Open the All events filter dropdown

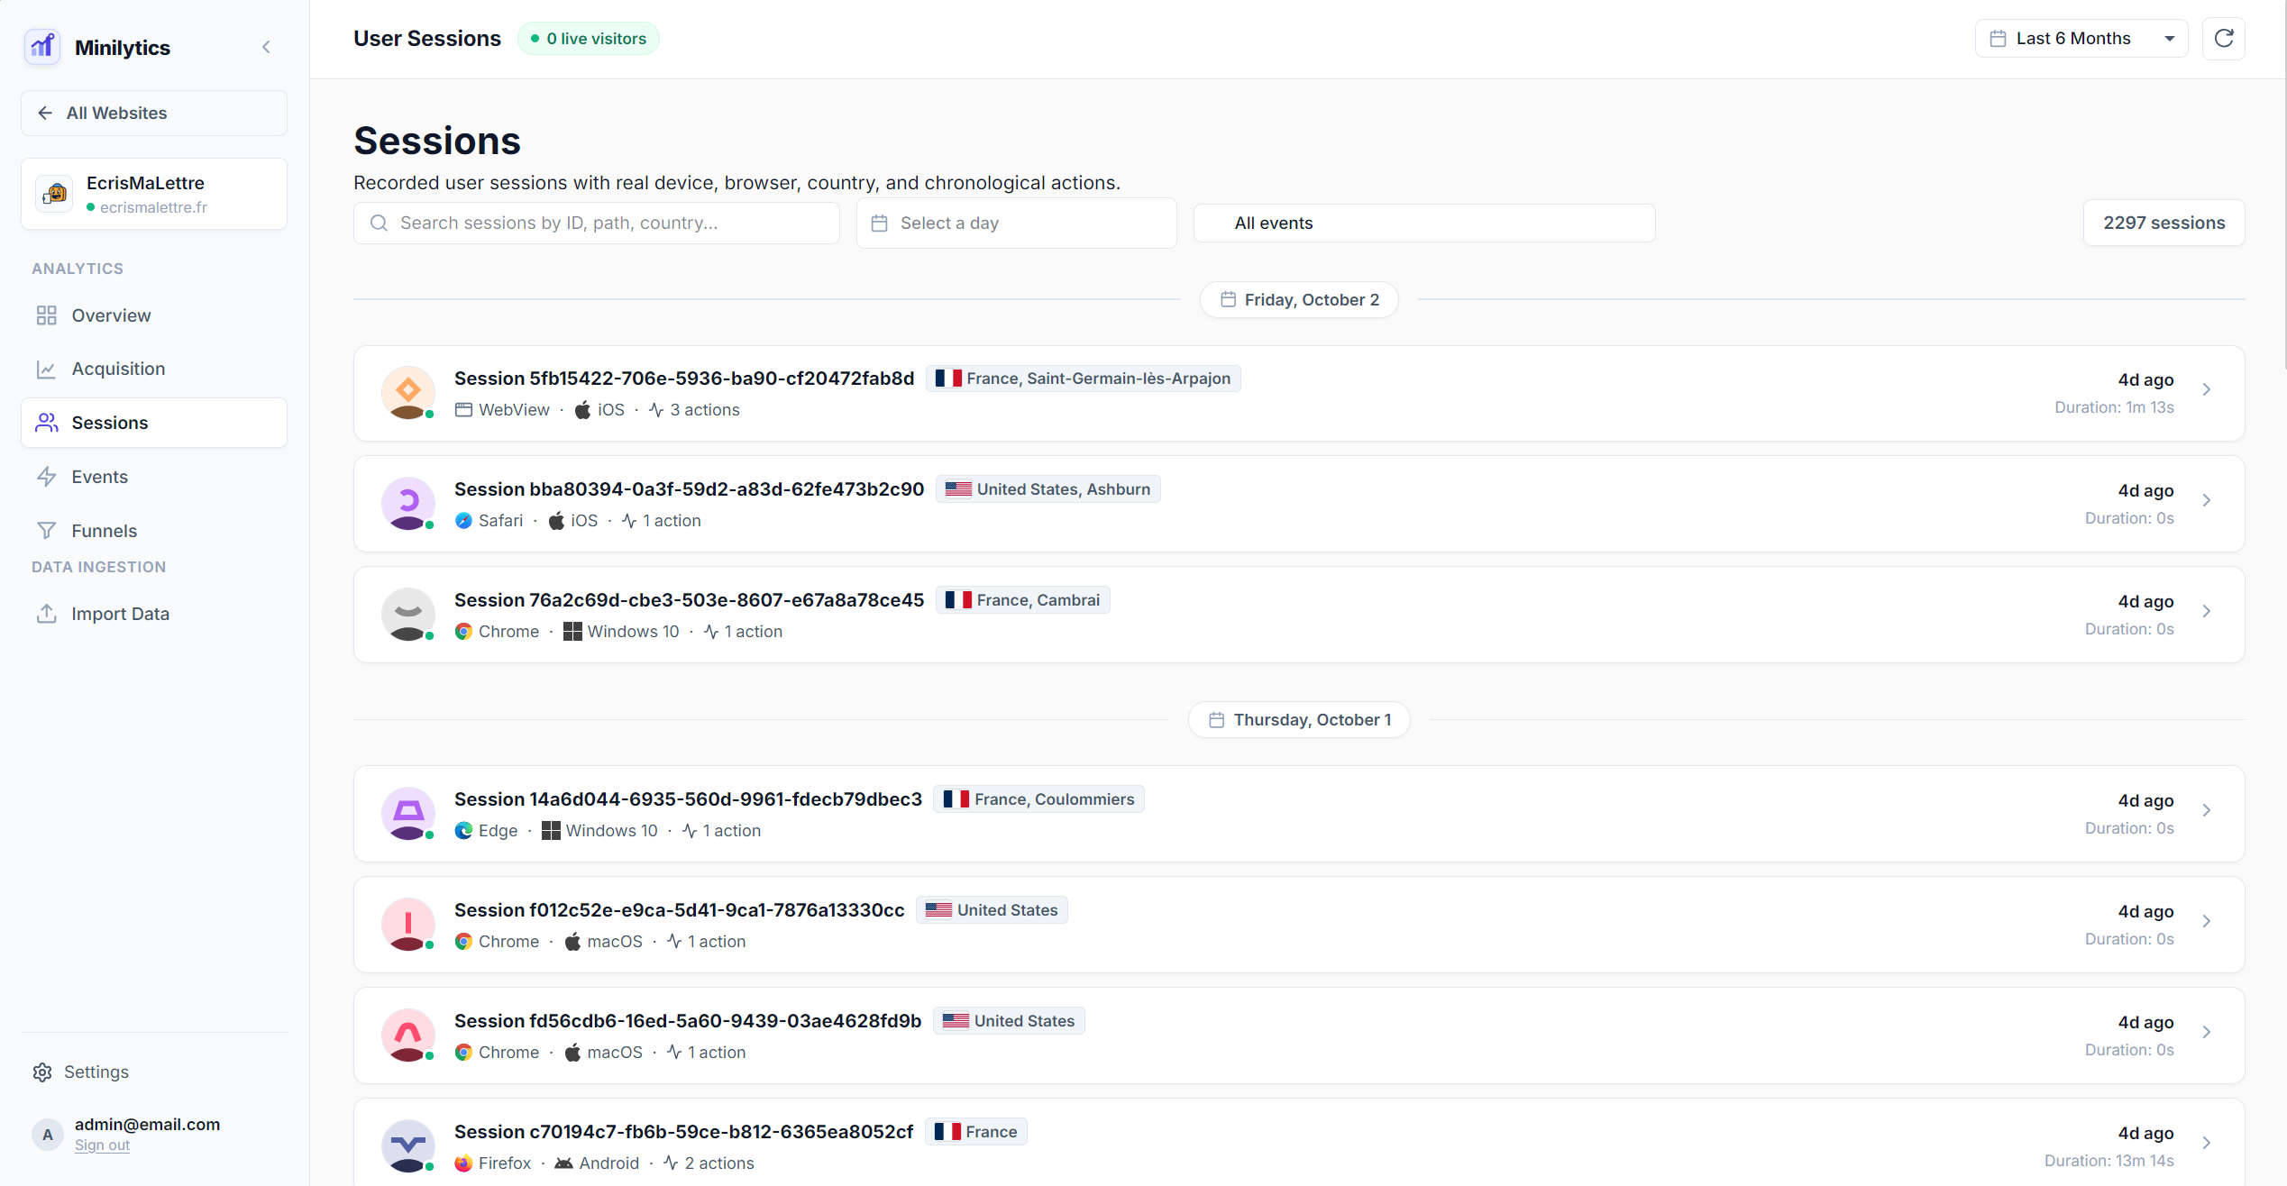click(1424, 223)
